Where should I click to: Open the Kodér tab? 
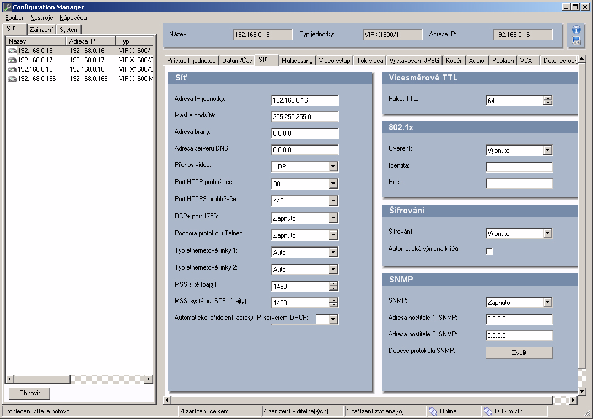click(x=454, y=61)
